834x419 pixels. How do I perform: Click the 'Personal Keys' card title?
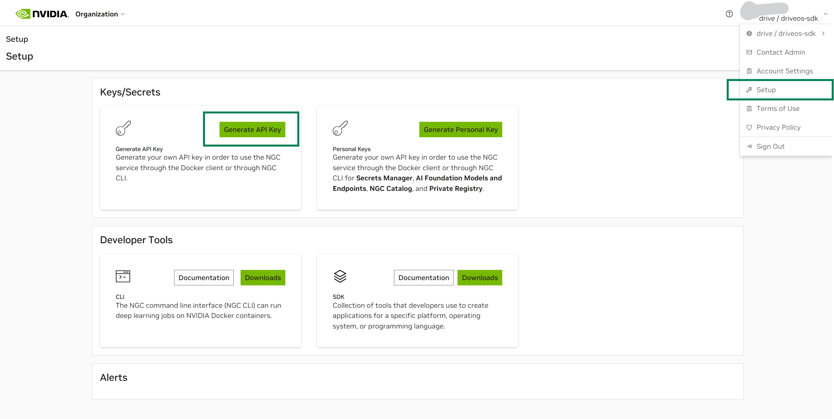pos(352,149)
